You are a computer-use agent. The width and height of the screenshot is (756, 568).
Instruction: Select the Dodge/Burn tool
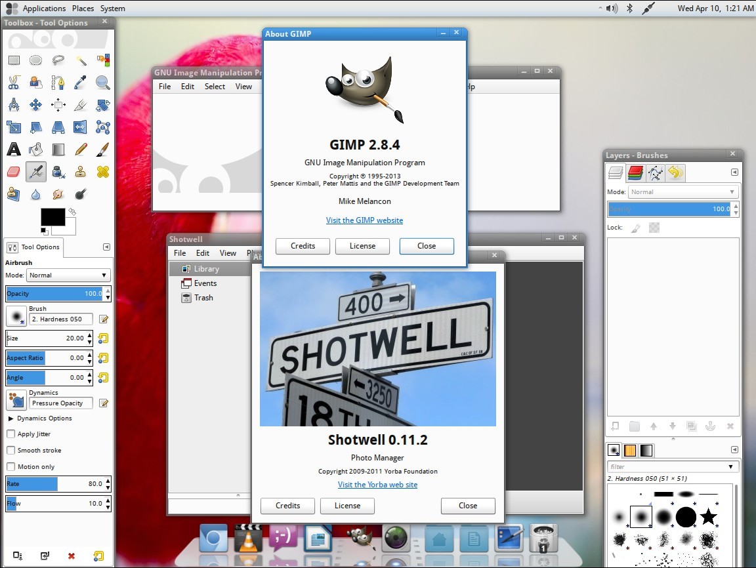point(81,194)
